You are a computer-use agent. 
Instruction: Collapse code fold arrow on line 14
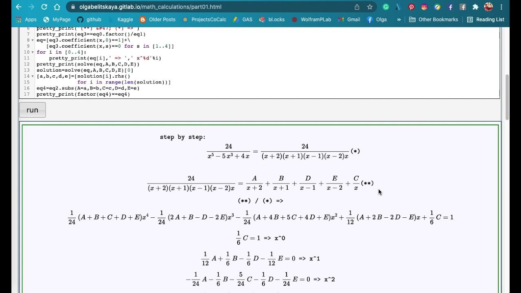coord(33,76)
